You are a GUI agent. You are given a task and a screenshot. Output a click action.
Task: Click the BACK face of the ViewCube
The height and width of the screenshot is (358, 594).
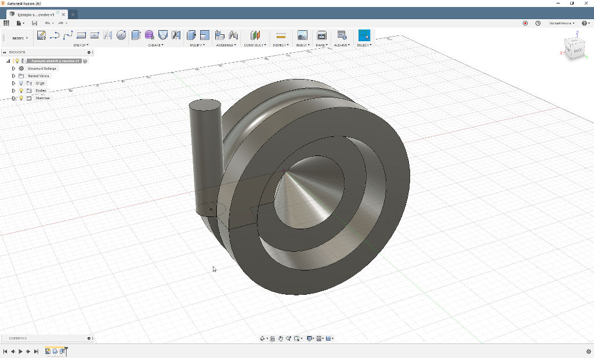[577, 50]
